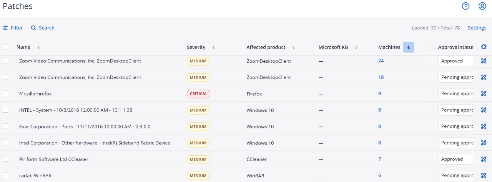Click the Filter sliders icon
Viewport: 492px width, 182px height.
(5, 28)
